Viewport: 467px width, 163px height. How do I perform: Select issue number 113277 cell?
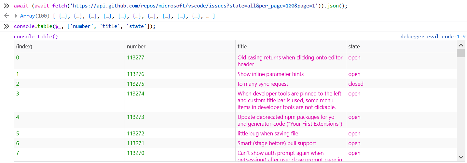click(135, 57)
